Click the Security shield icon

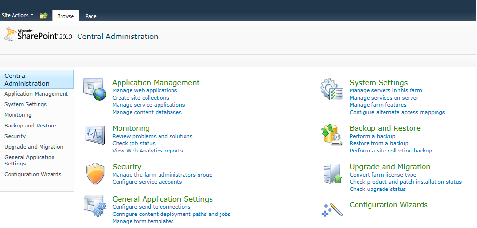[95, 173]
